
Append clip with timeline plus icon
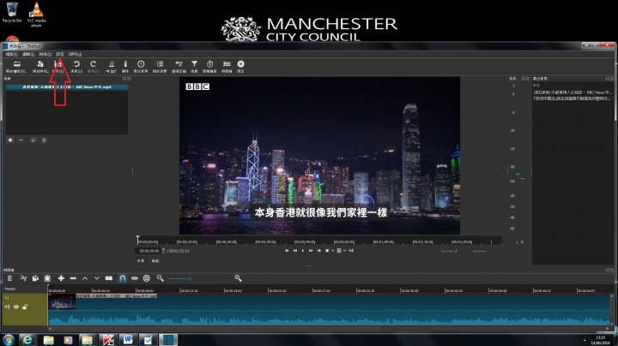61,278
